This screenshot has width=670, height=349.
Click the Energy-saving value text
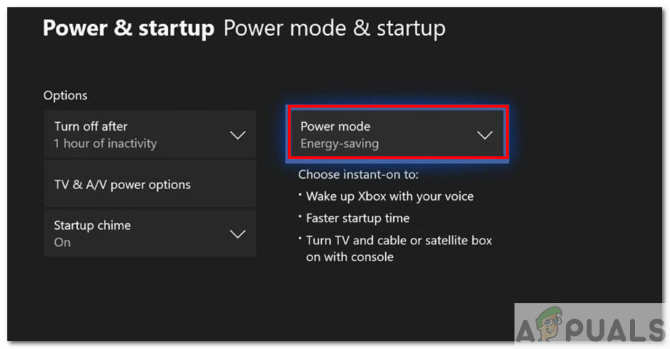[x=339, y=143]
